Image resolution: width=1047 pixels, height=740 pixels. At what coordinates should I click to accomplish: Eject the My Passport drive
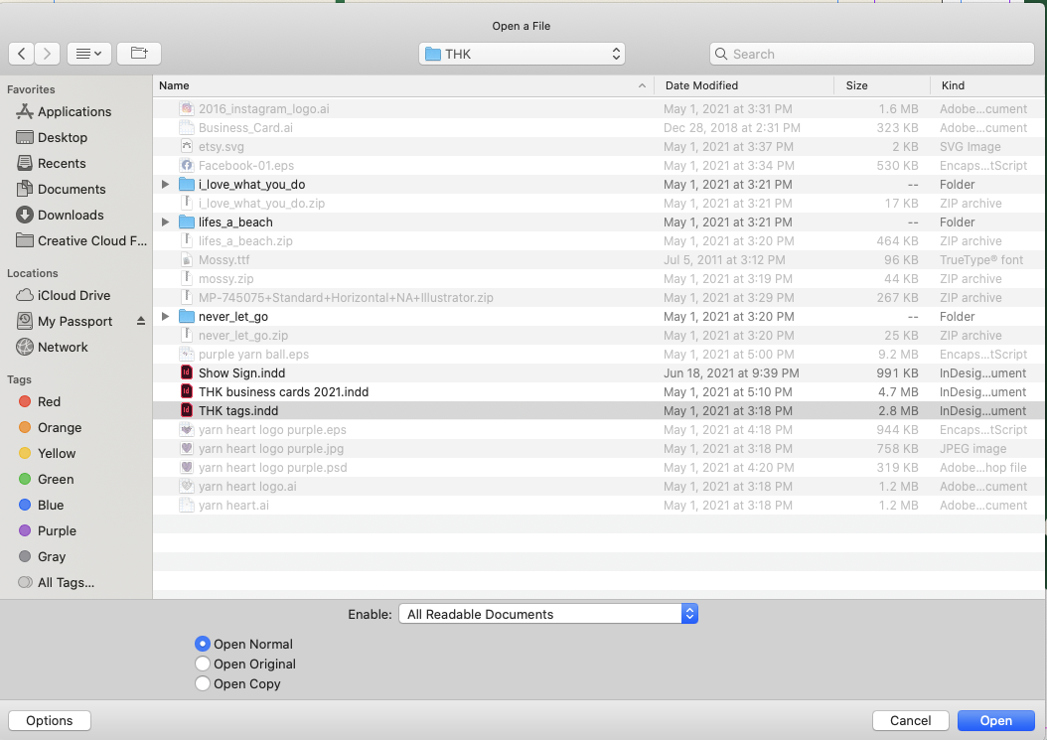point(141,321)
